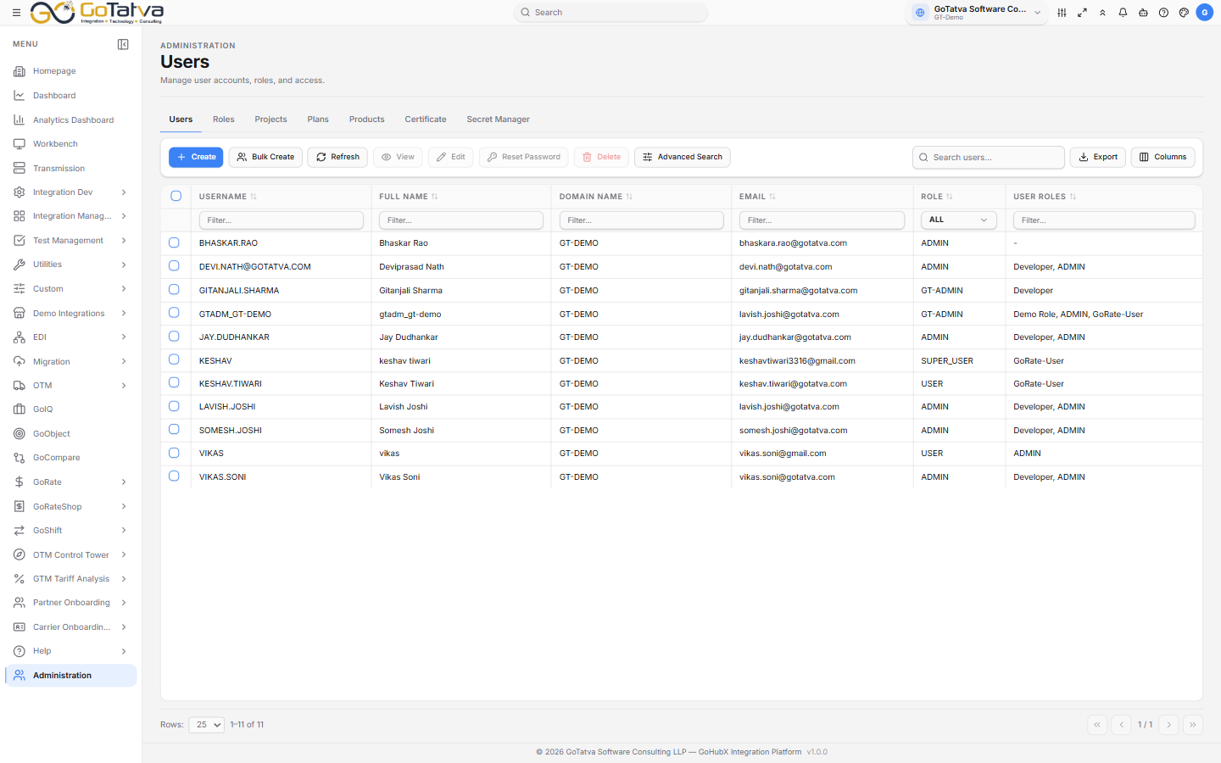Image resolution: width=1221 pixels, height=763 pixels.
Task: Open the sliders settings icon in top bar
Action: [1062, 13]
